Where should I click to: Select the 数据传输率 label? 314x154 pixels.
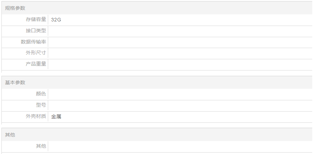(33, 42)
